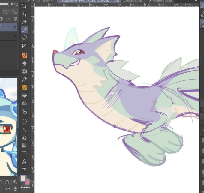Select the Zoom magnifier tool
Screen dimensions: 204x193
pyautogui.click(x=24, y=6)
